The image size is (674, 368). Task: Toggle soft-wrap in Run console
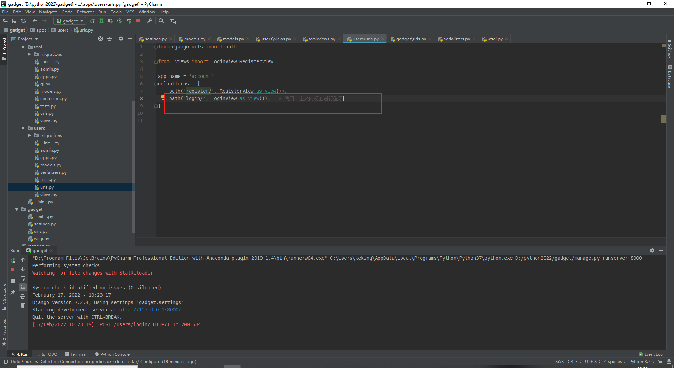click(23, 278)
